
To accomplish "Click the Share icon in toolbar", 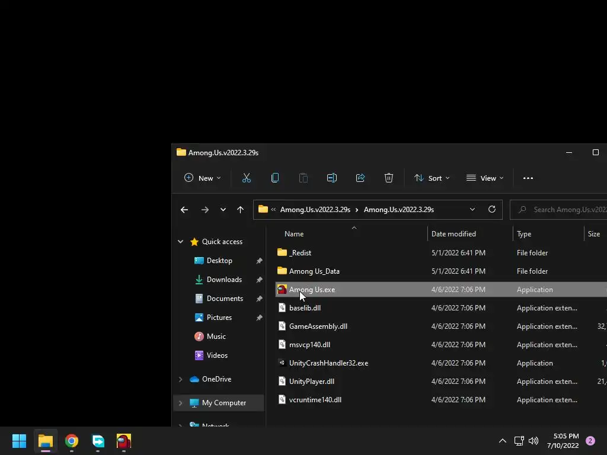I will point(360,178).
